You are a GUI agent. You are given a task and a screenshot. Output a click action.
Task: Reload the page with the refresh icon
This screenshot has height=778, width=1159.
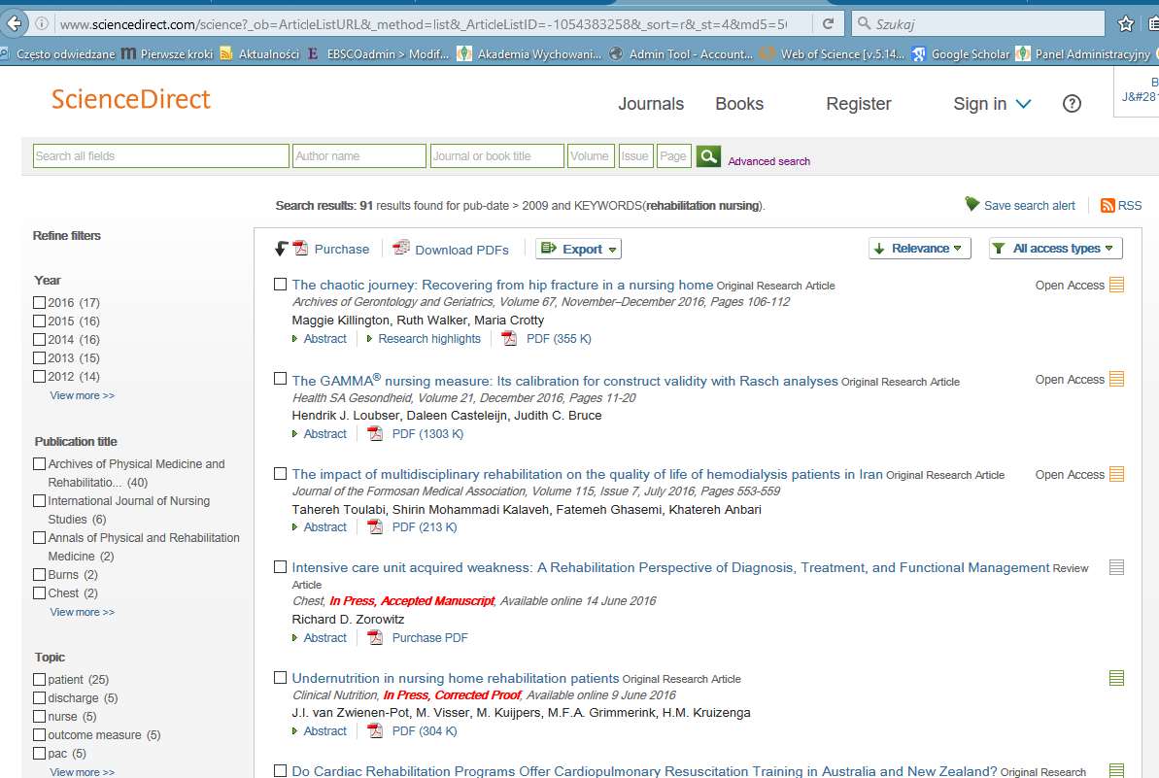pos(828,23)
